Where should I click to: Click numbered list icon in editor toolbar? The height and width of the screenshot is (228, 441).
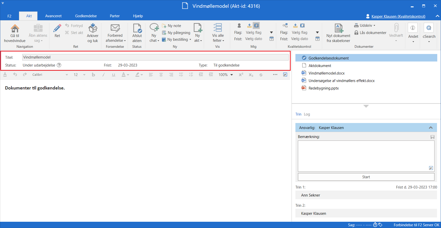(x=191, y=74)
